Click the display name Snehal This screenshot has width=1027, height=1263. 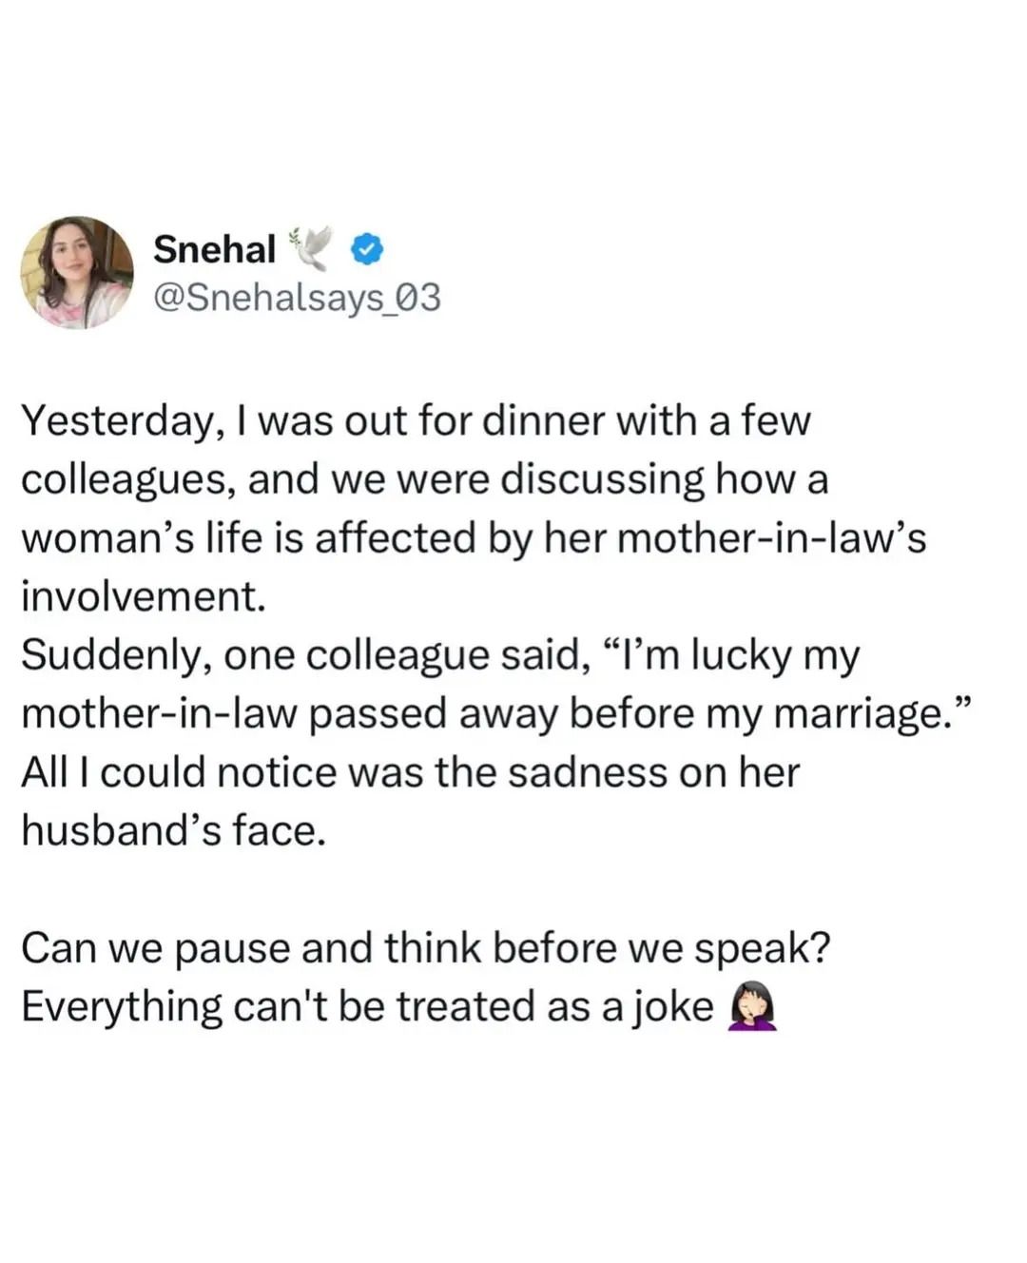(x=214, y=249)
